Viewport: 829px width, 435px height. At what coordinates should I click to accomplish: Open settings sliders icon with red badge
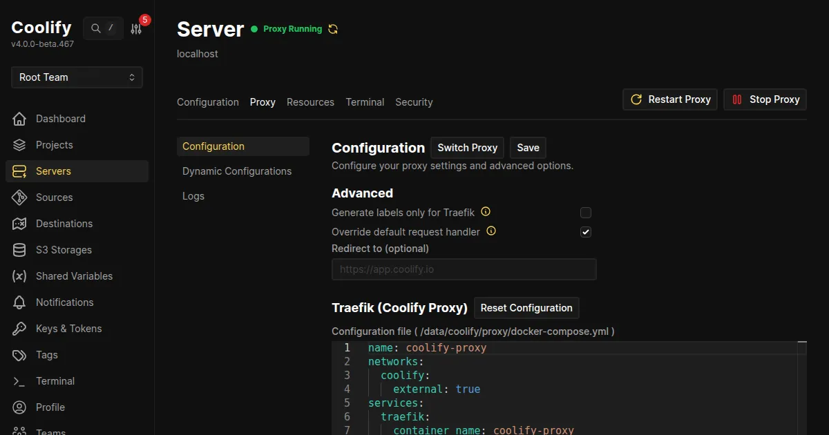(x=136, y=29)
